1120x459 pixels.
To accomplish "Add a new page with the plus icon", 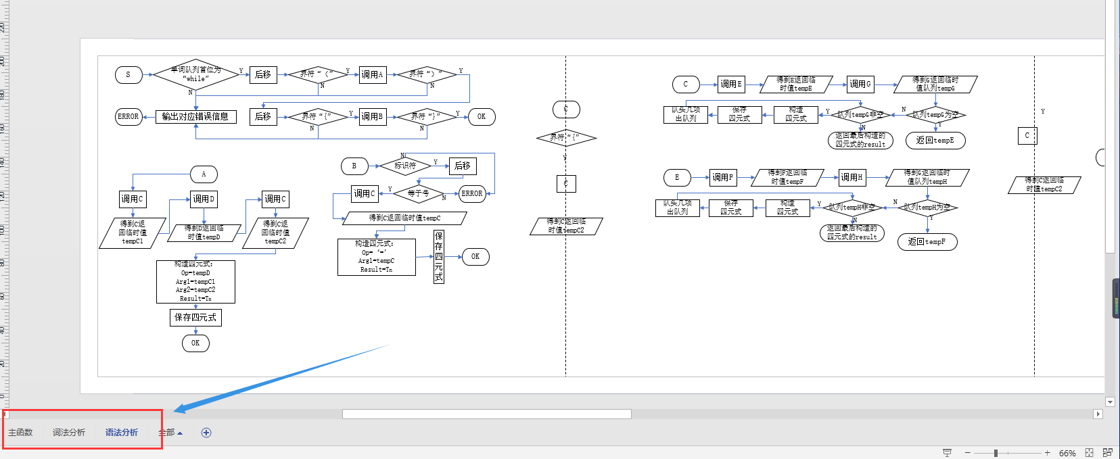I will (x=206, y=433).
